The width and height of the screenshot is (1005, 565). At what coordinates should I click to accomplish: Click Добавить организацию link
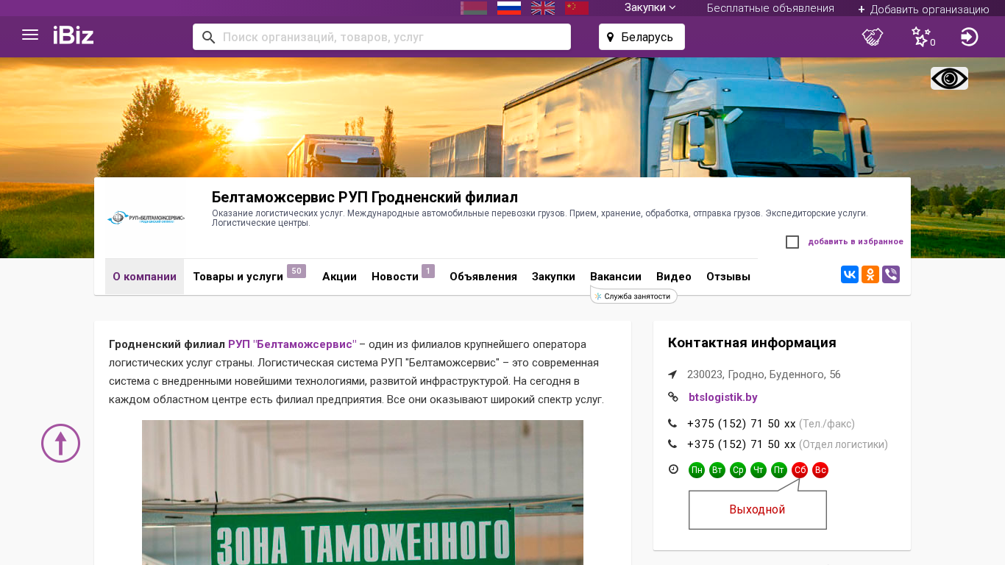click(x=923, y=9)
